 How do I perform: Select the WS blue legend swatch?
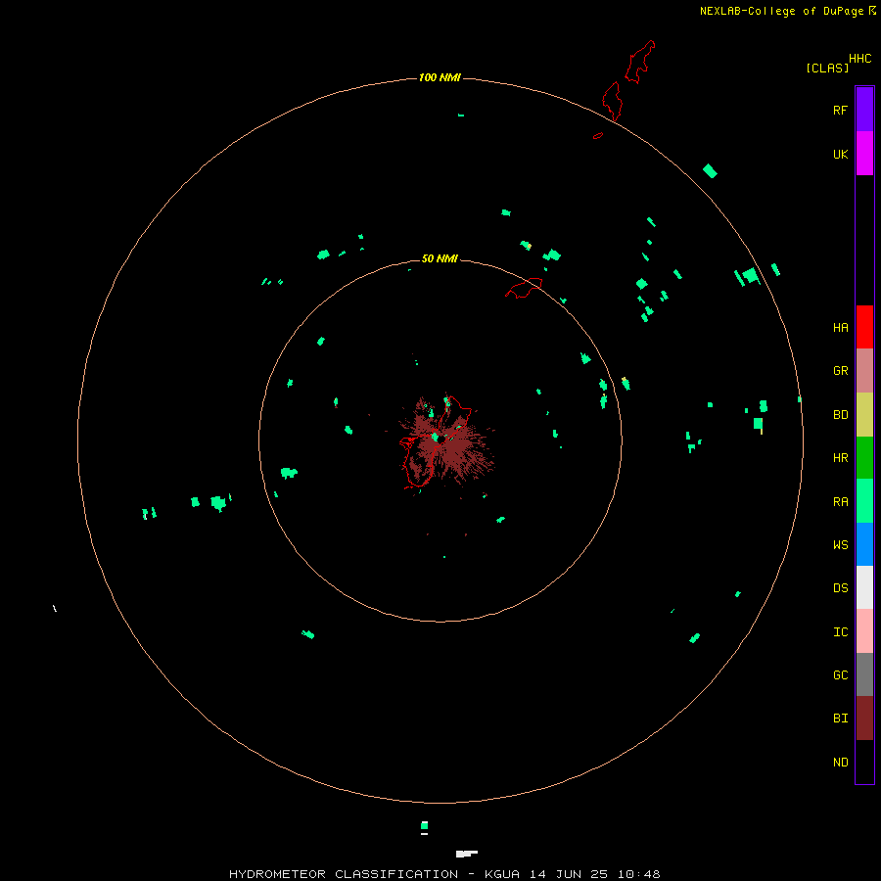tap(864, 544)
